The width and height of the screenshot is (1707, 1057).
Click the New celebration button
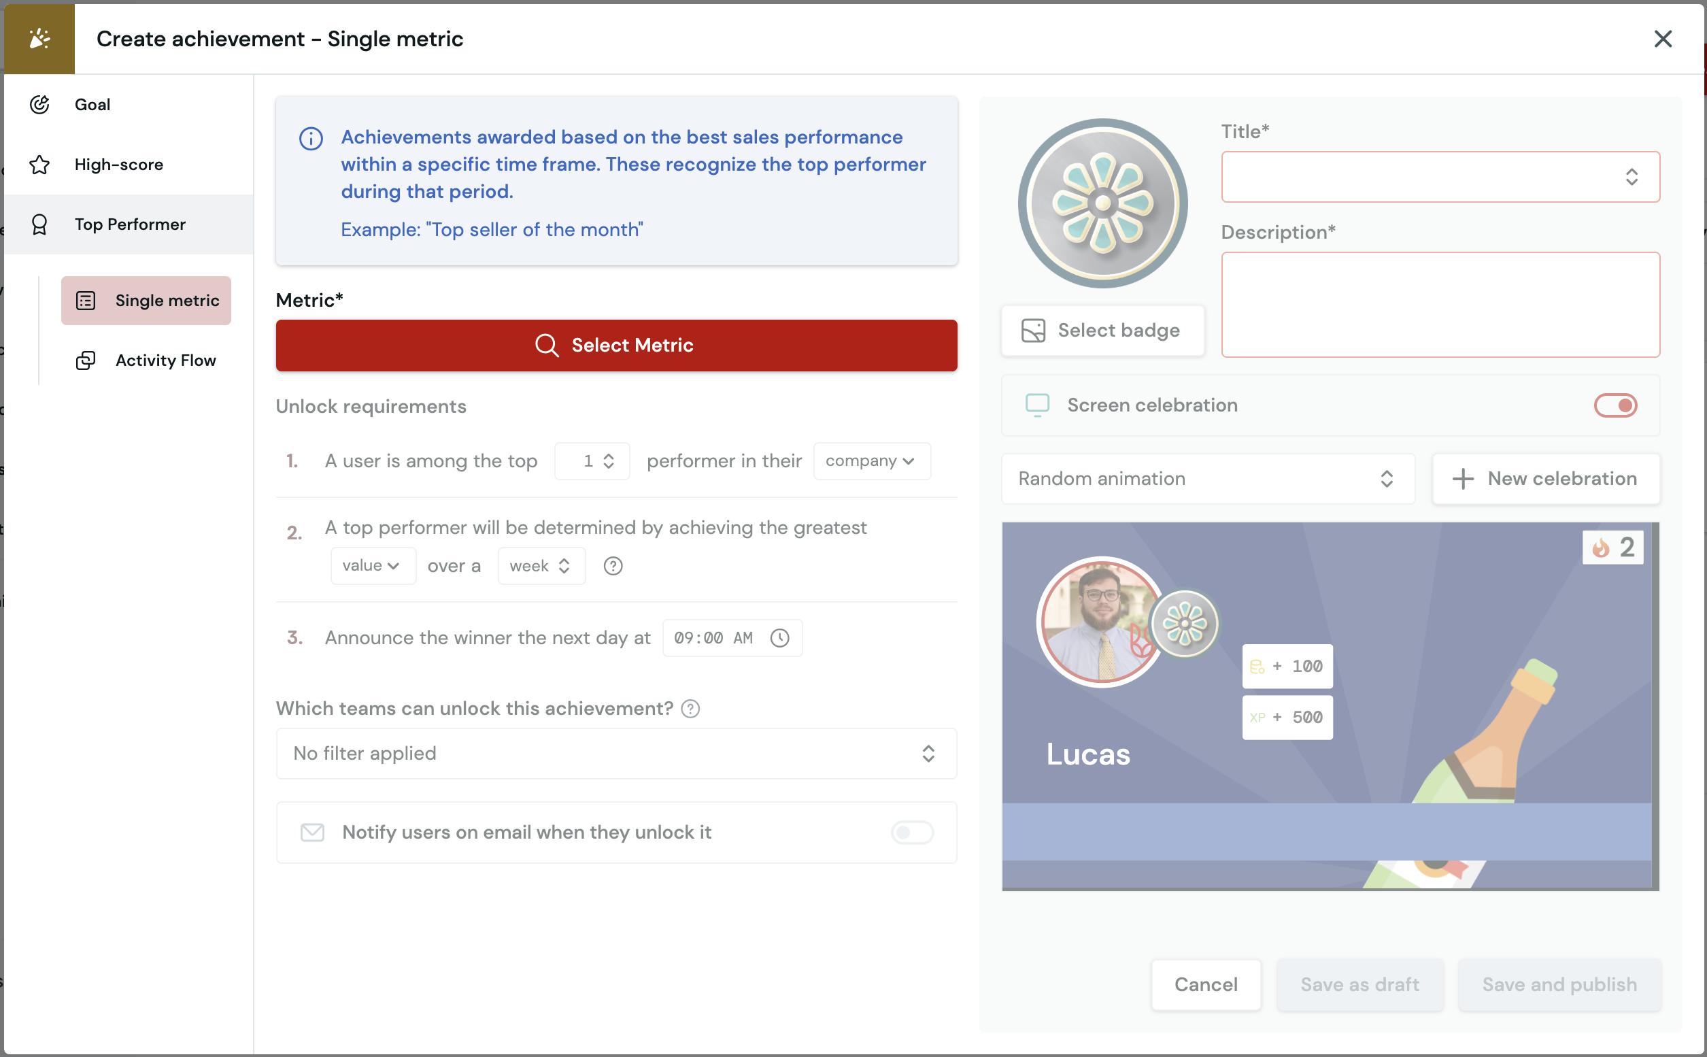(x=1546, y=478)
